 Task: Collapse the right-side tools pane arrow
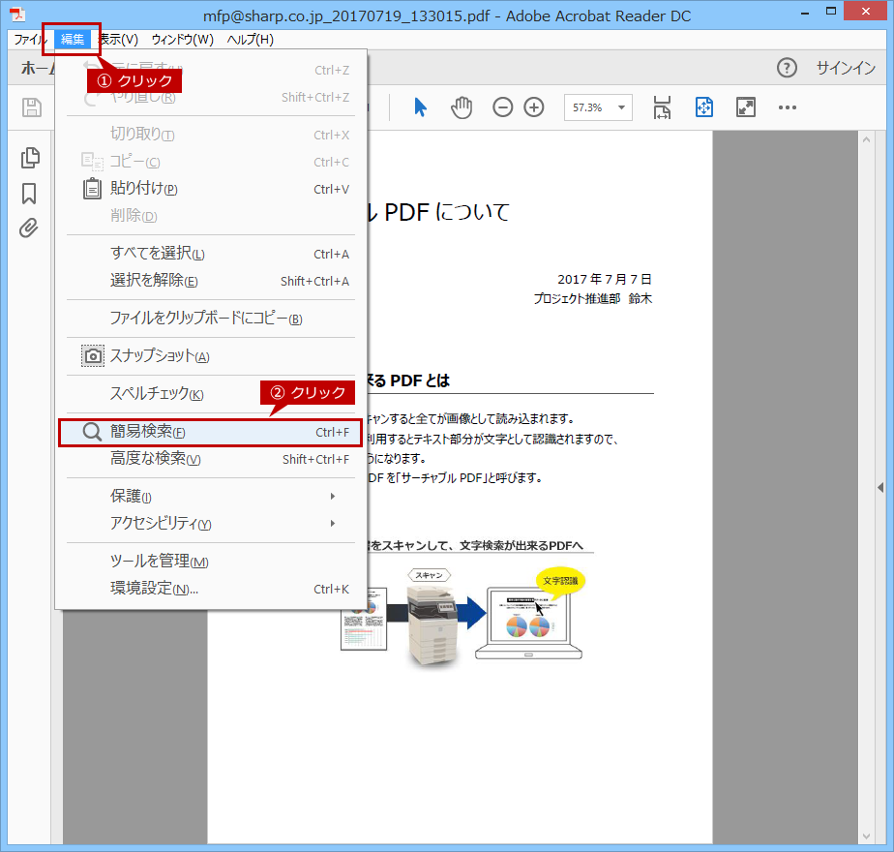click(880, 487)
